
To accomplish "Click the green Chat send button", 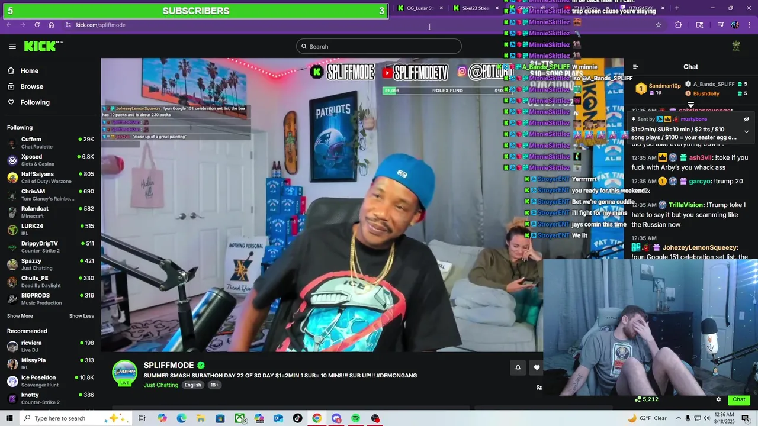I will point(738,399).
